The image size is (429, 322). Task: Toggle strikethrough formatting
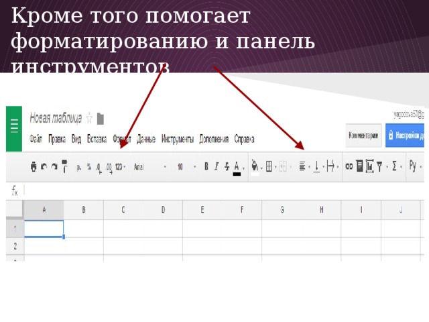227,166
